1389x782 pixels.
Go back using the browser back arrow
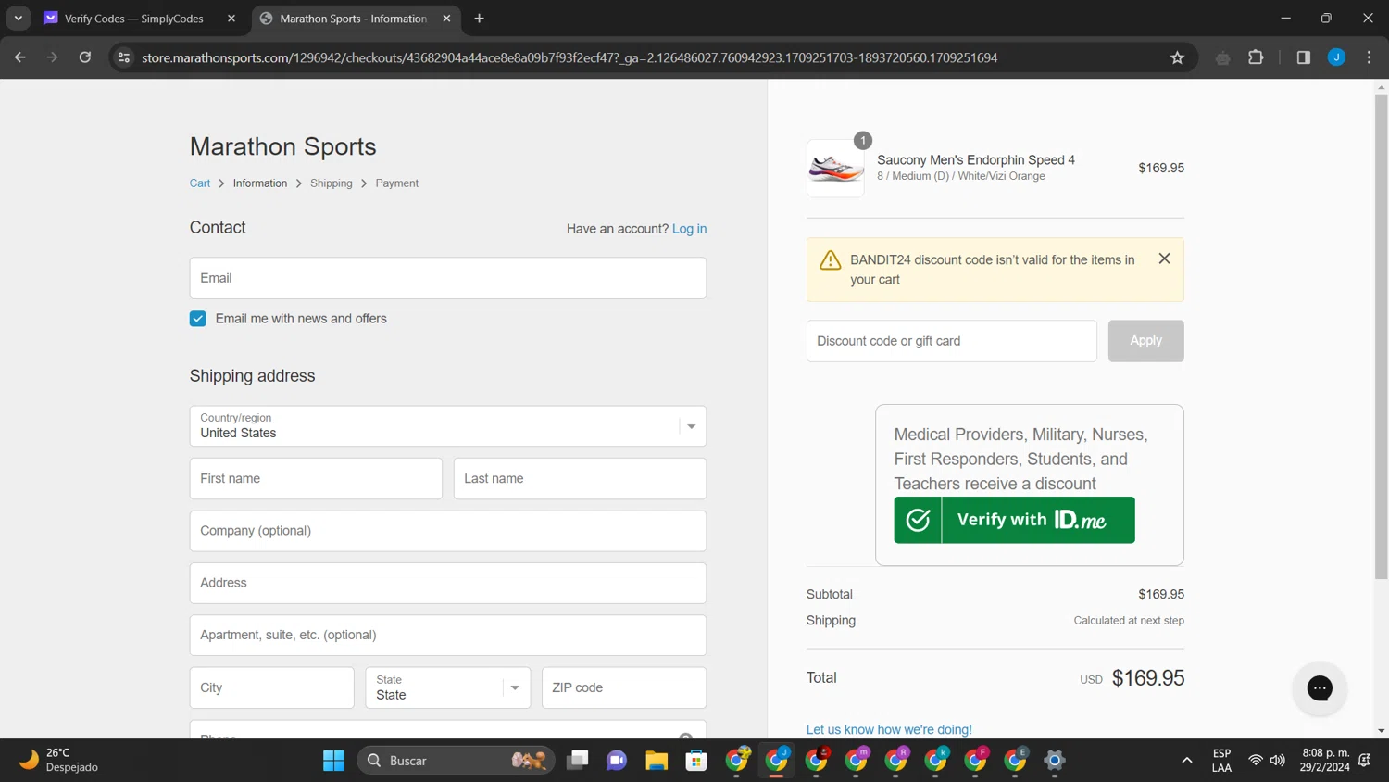pos(19,57)
